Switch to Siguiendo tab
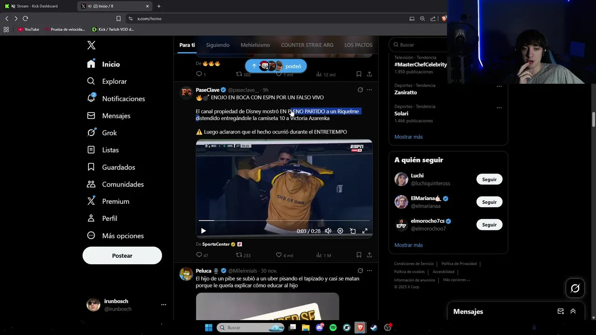Viewport: 596px width, 335px height. point(218,45)
